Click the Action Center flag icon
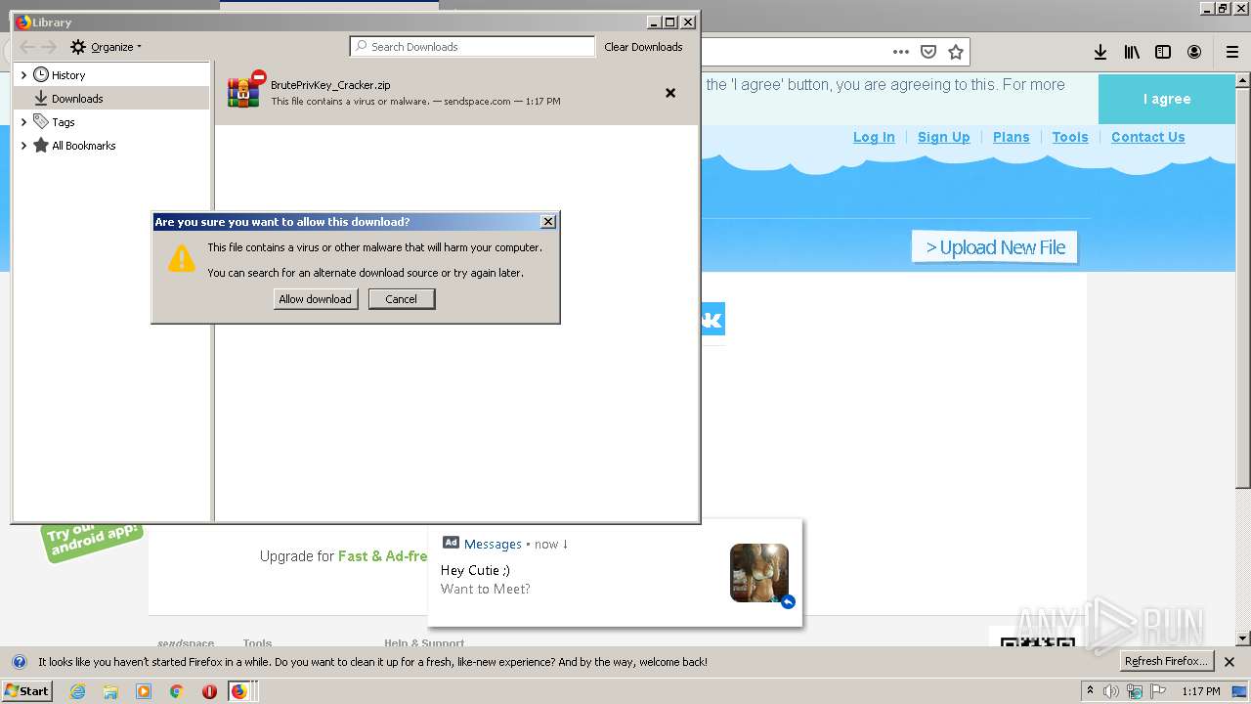 [1157, 691]
